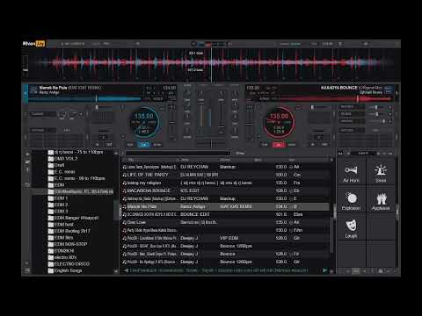Click the "KTL EDIT" artist cell
The height and width of the screenshot is (316, 422).
(190, 190)
